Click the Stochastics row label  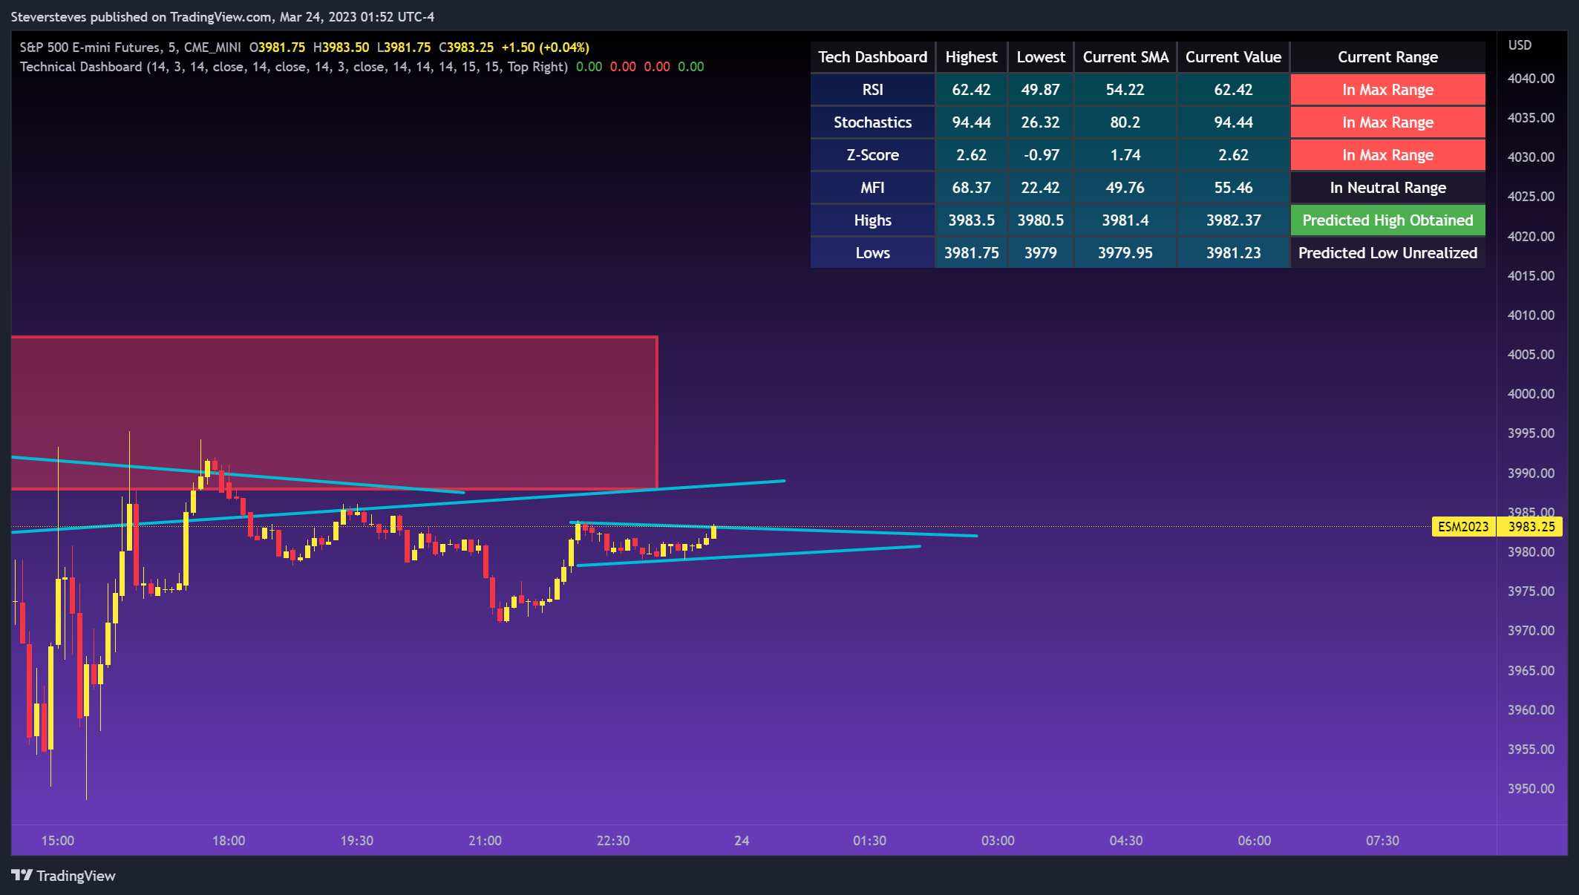[872, 122]
